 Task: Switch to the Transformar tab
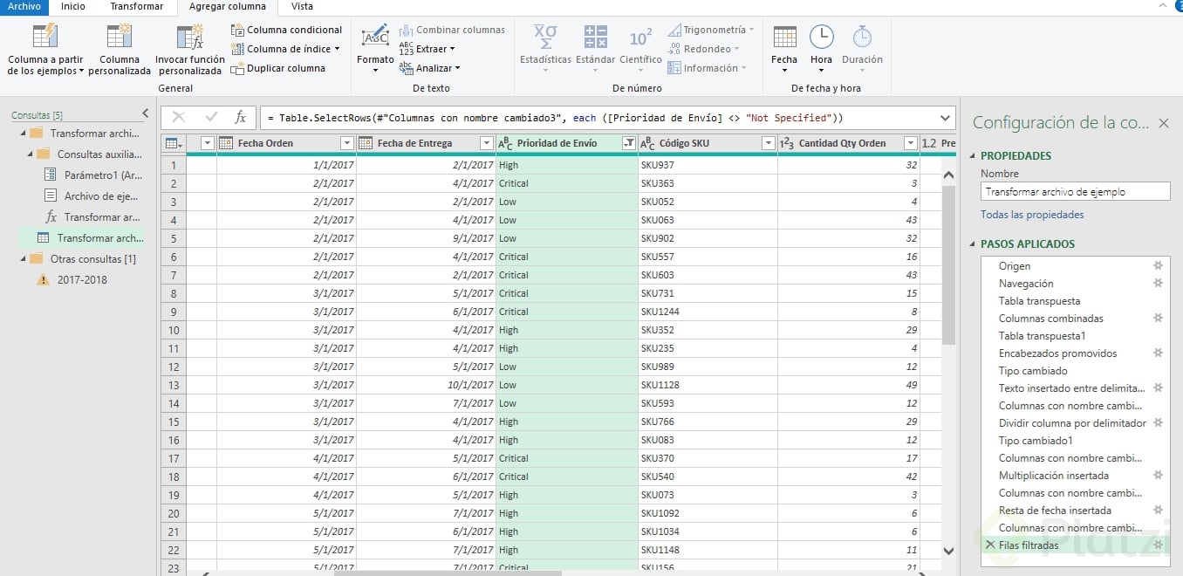[x=136, y=6]
